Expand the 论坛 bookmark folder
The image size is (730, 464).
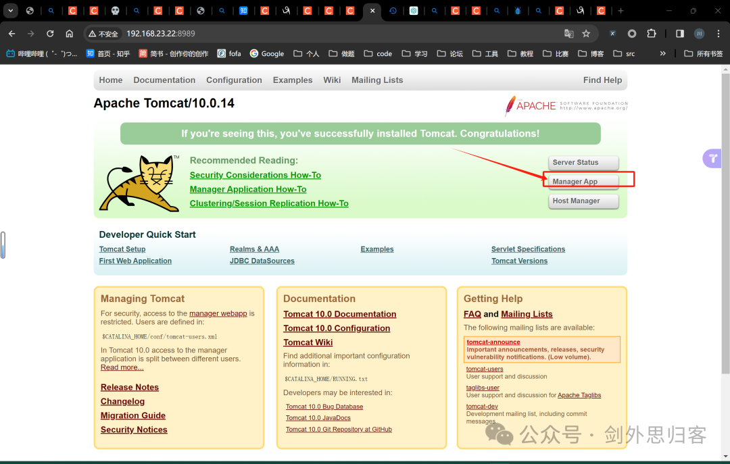click(x=449, y=53)
